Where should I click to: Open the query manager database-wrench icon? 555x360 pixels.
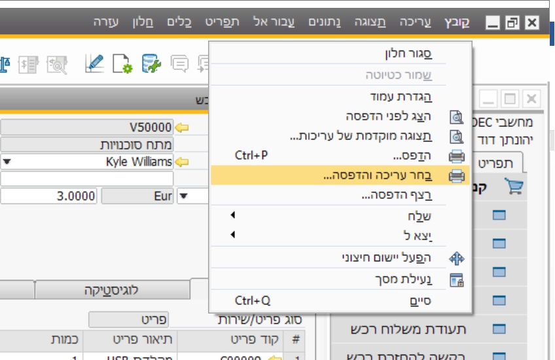coord(151,64)
